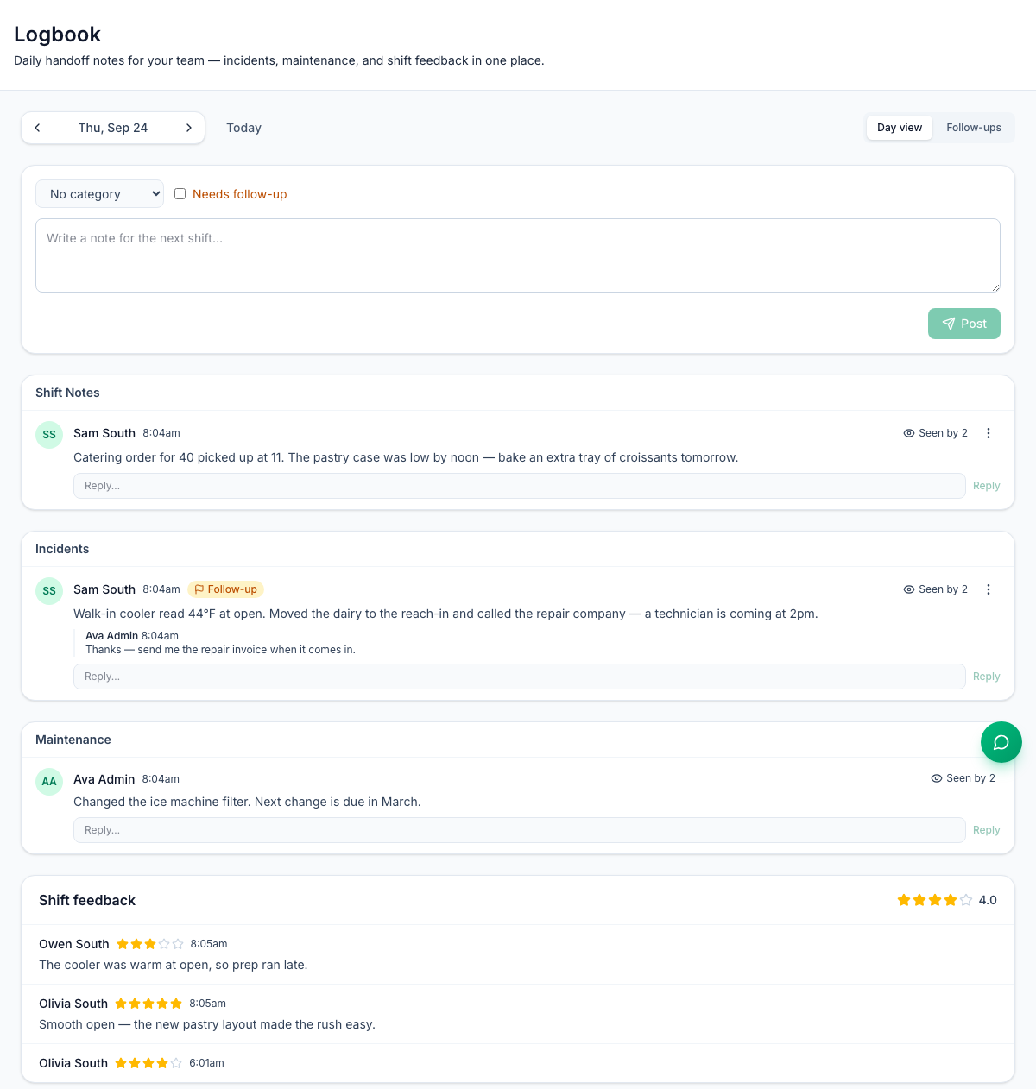Jump to Today

[x=243, y=128]
